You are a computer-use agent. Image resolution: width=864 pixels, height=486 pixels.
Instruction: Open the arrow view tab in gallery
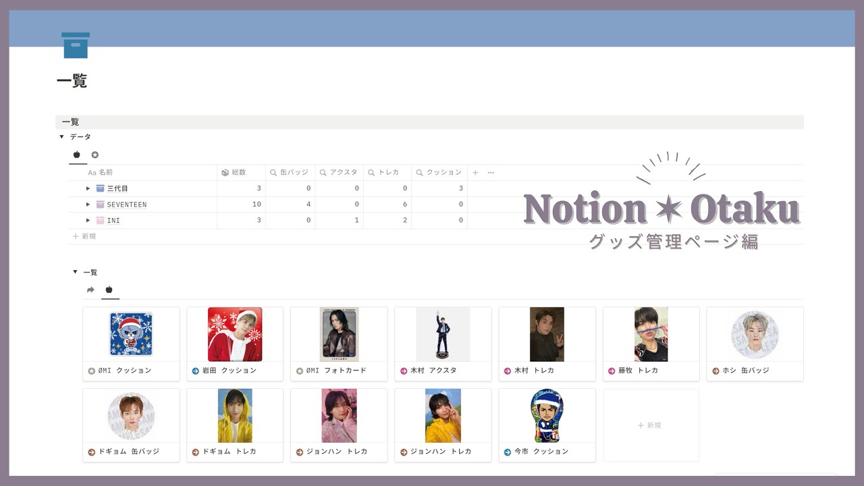point(90,290)
